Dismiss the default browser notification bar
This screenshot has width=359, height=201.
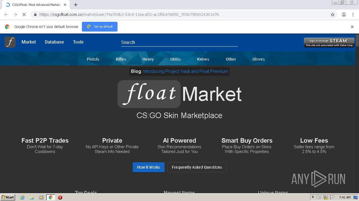point(352,27)
